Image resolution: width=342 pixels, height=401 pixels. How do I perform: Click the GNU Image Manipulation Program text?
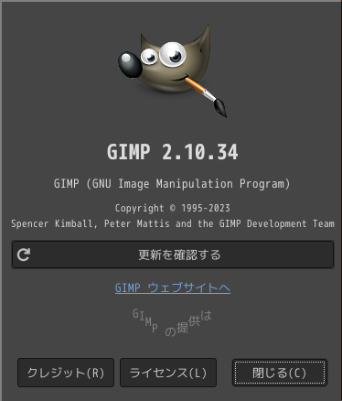(172, 184)
